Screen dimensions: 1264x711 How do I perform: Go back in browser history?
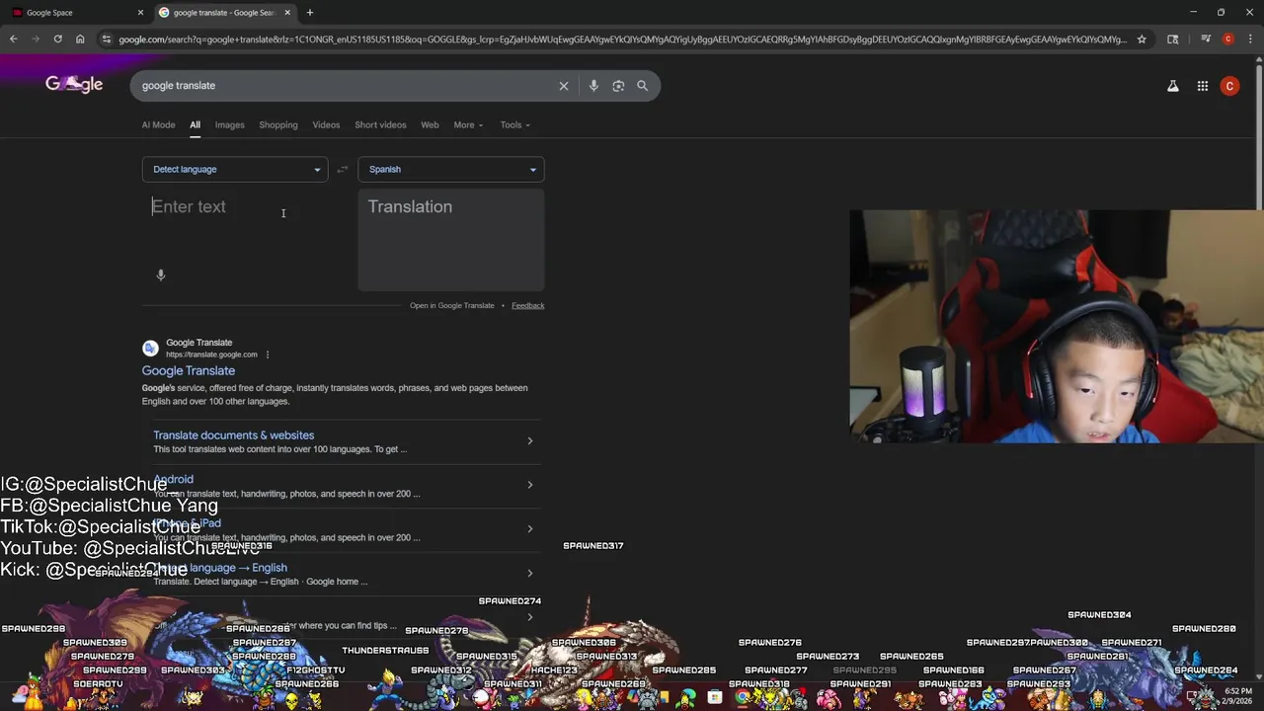click(x=14, y=39)
